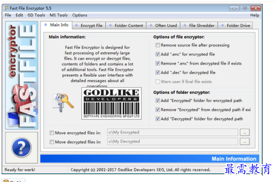Switch to the Often Used tab
The width and height of the screenshot is (275, 182).
163,26
